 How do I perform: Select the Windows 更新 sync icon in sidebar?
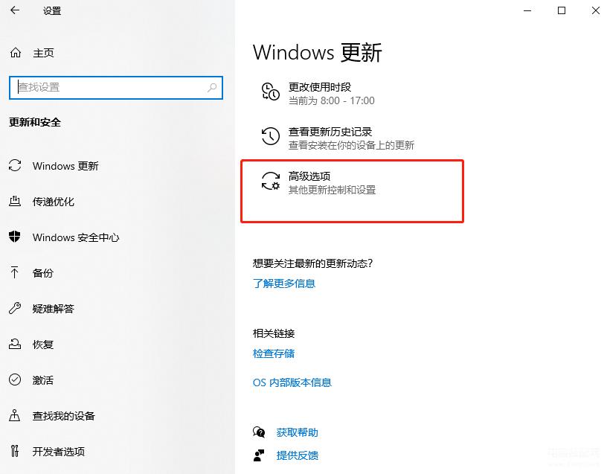15,166
